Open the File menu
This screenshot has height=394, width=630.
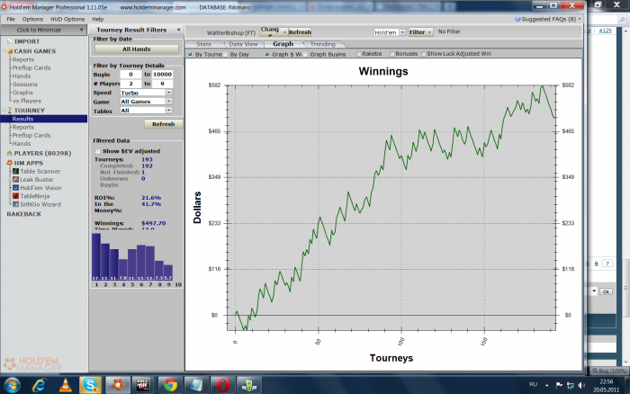point(11,19)
